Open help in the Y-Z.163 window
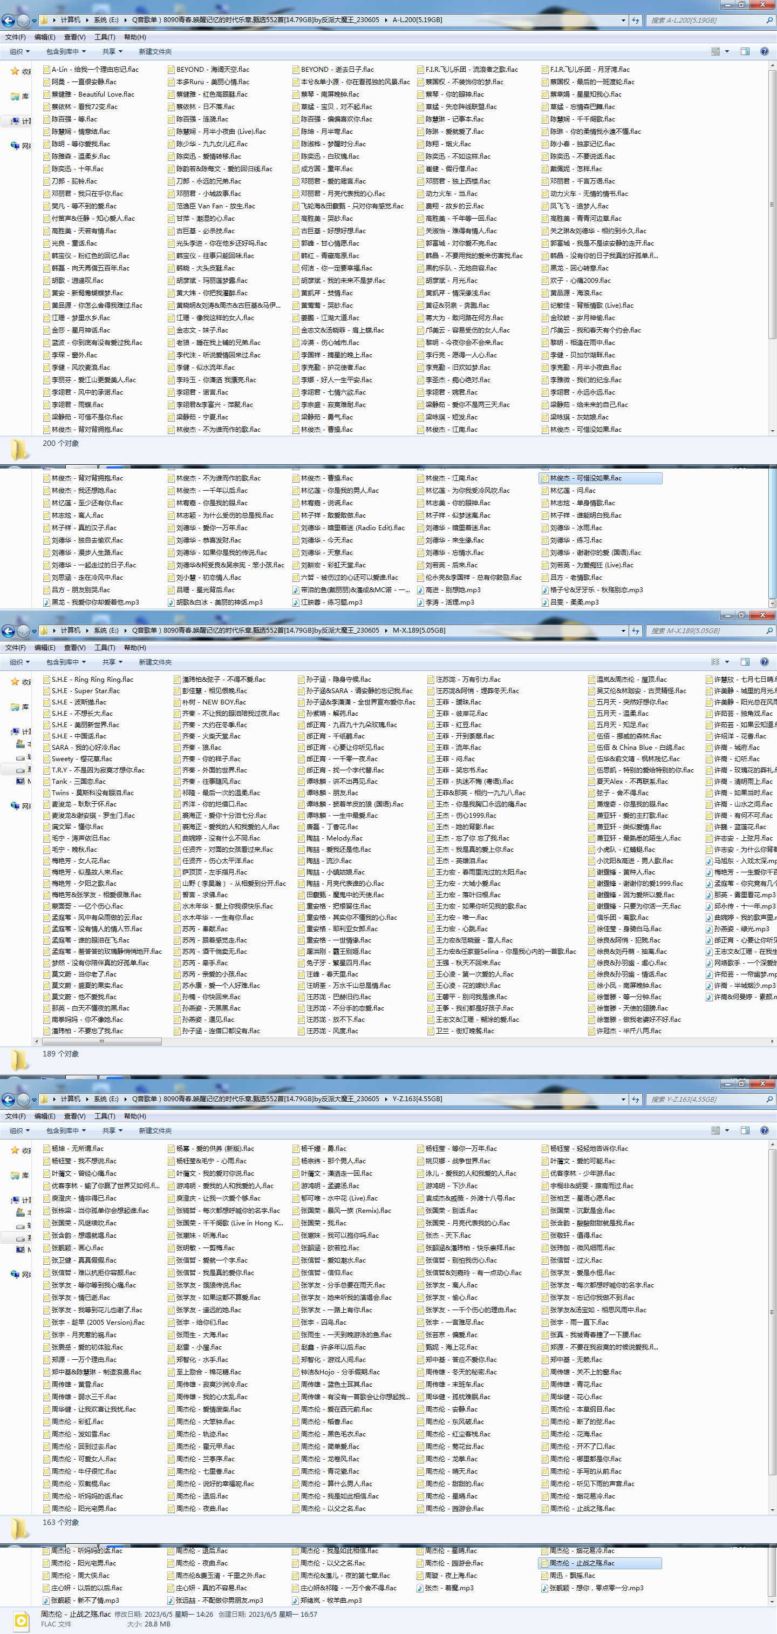This screenshot has width=777, height=1634. [x=764, y=1130]
